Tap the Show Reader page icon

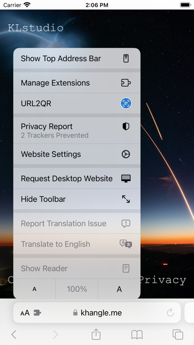[x=126, y=269]
